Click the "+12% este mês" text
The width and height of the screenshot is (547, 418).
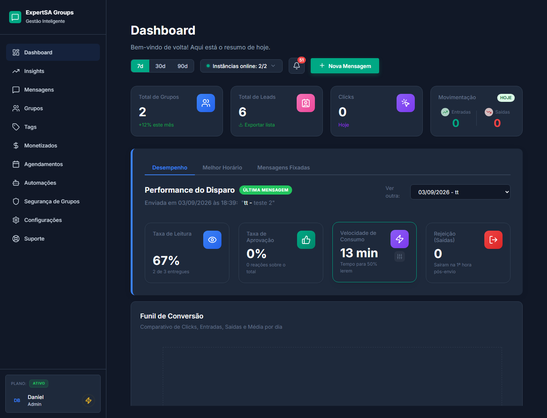(156, 125)
